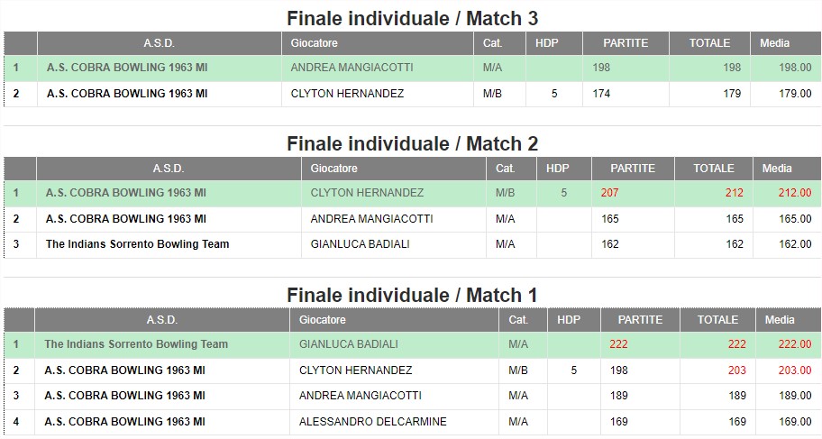Select CLYTON HERNANDEZ row in Match 3
Viewport: 822px width, 439px height.
point(412,94)
